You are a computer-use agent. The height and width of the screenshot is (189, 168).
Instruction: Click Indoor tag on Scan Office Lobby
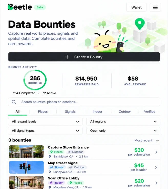(57, 183)
